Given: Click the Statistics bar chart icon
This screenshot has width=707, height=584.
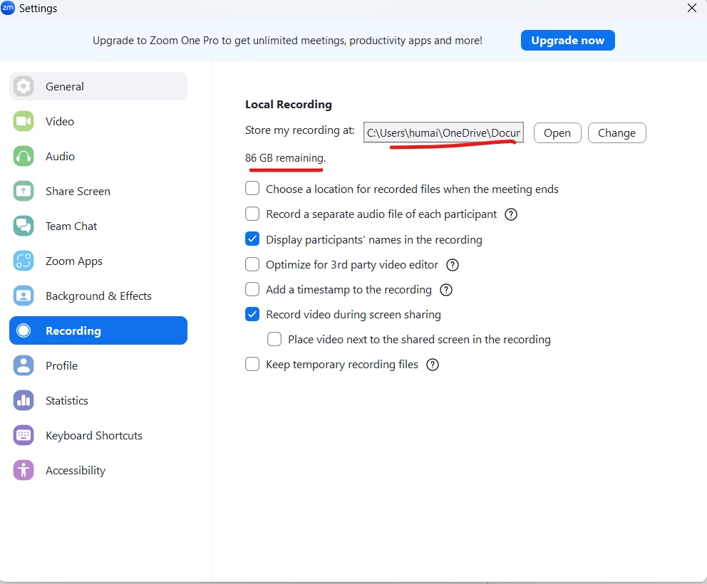Looking at the screenshot, I should click(x=24, y=400).
